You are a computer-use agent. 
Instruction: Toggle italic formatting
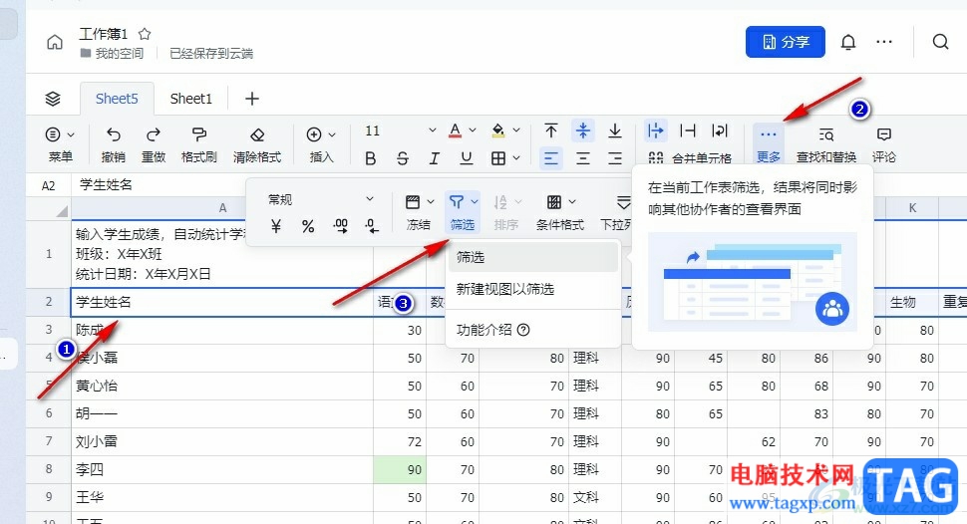[435, 158]
